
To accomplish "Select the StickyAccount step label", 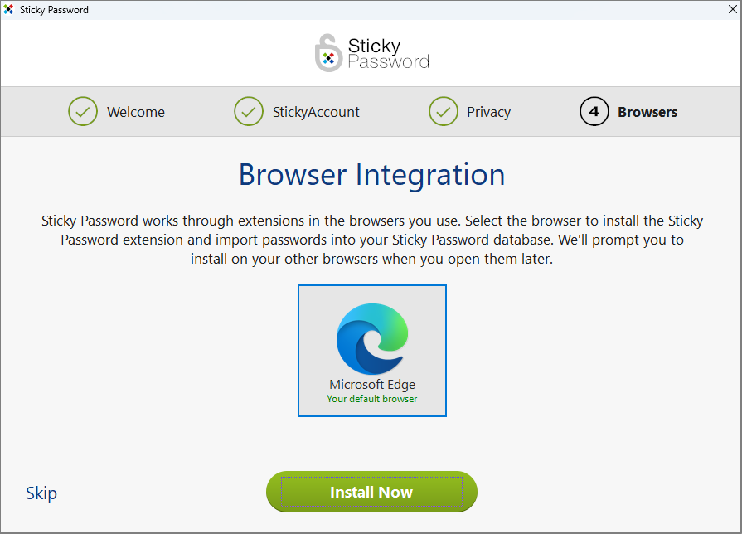I will (x=317, y=111).
